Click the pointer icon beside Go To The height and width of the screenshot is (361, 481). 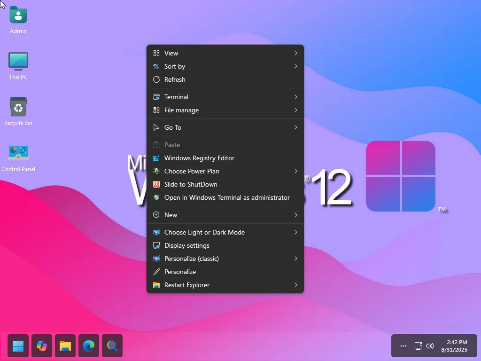156,127
